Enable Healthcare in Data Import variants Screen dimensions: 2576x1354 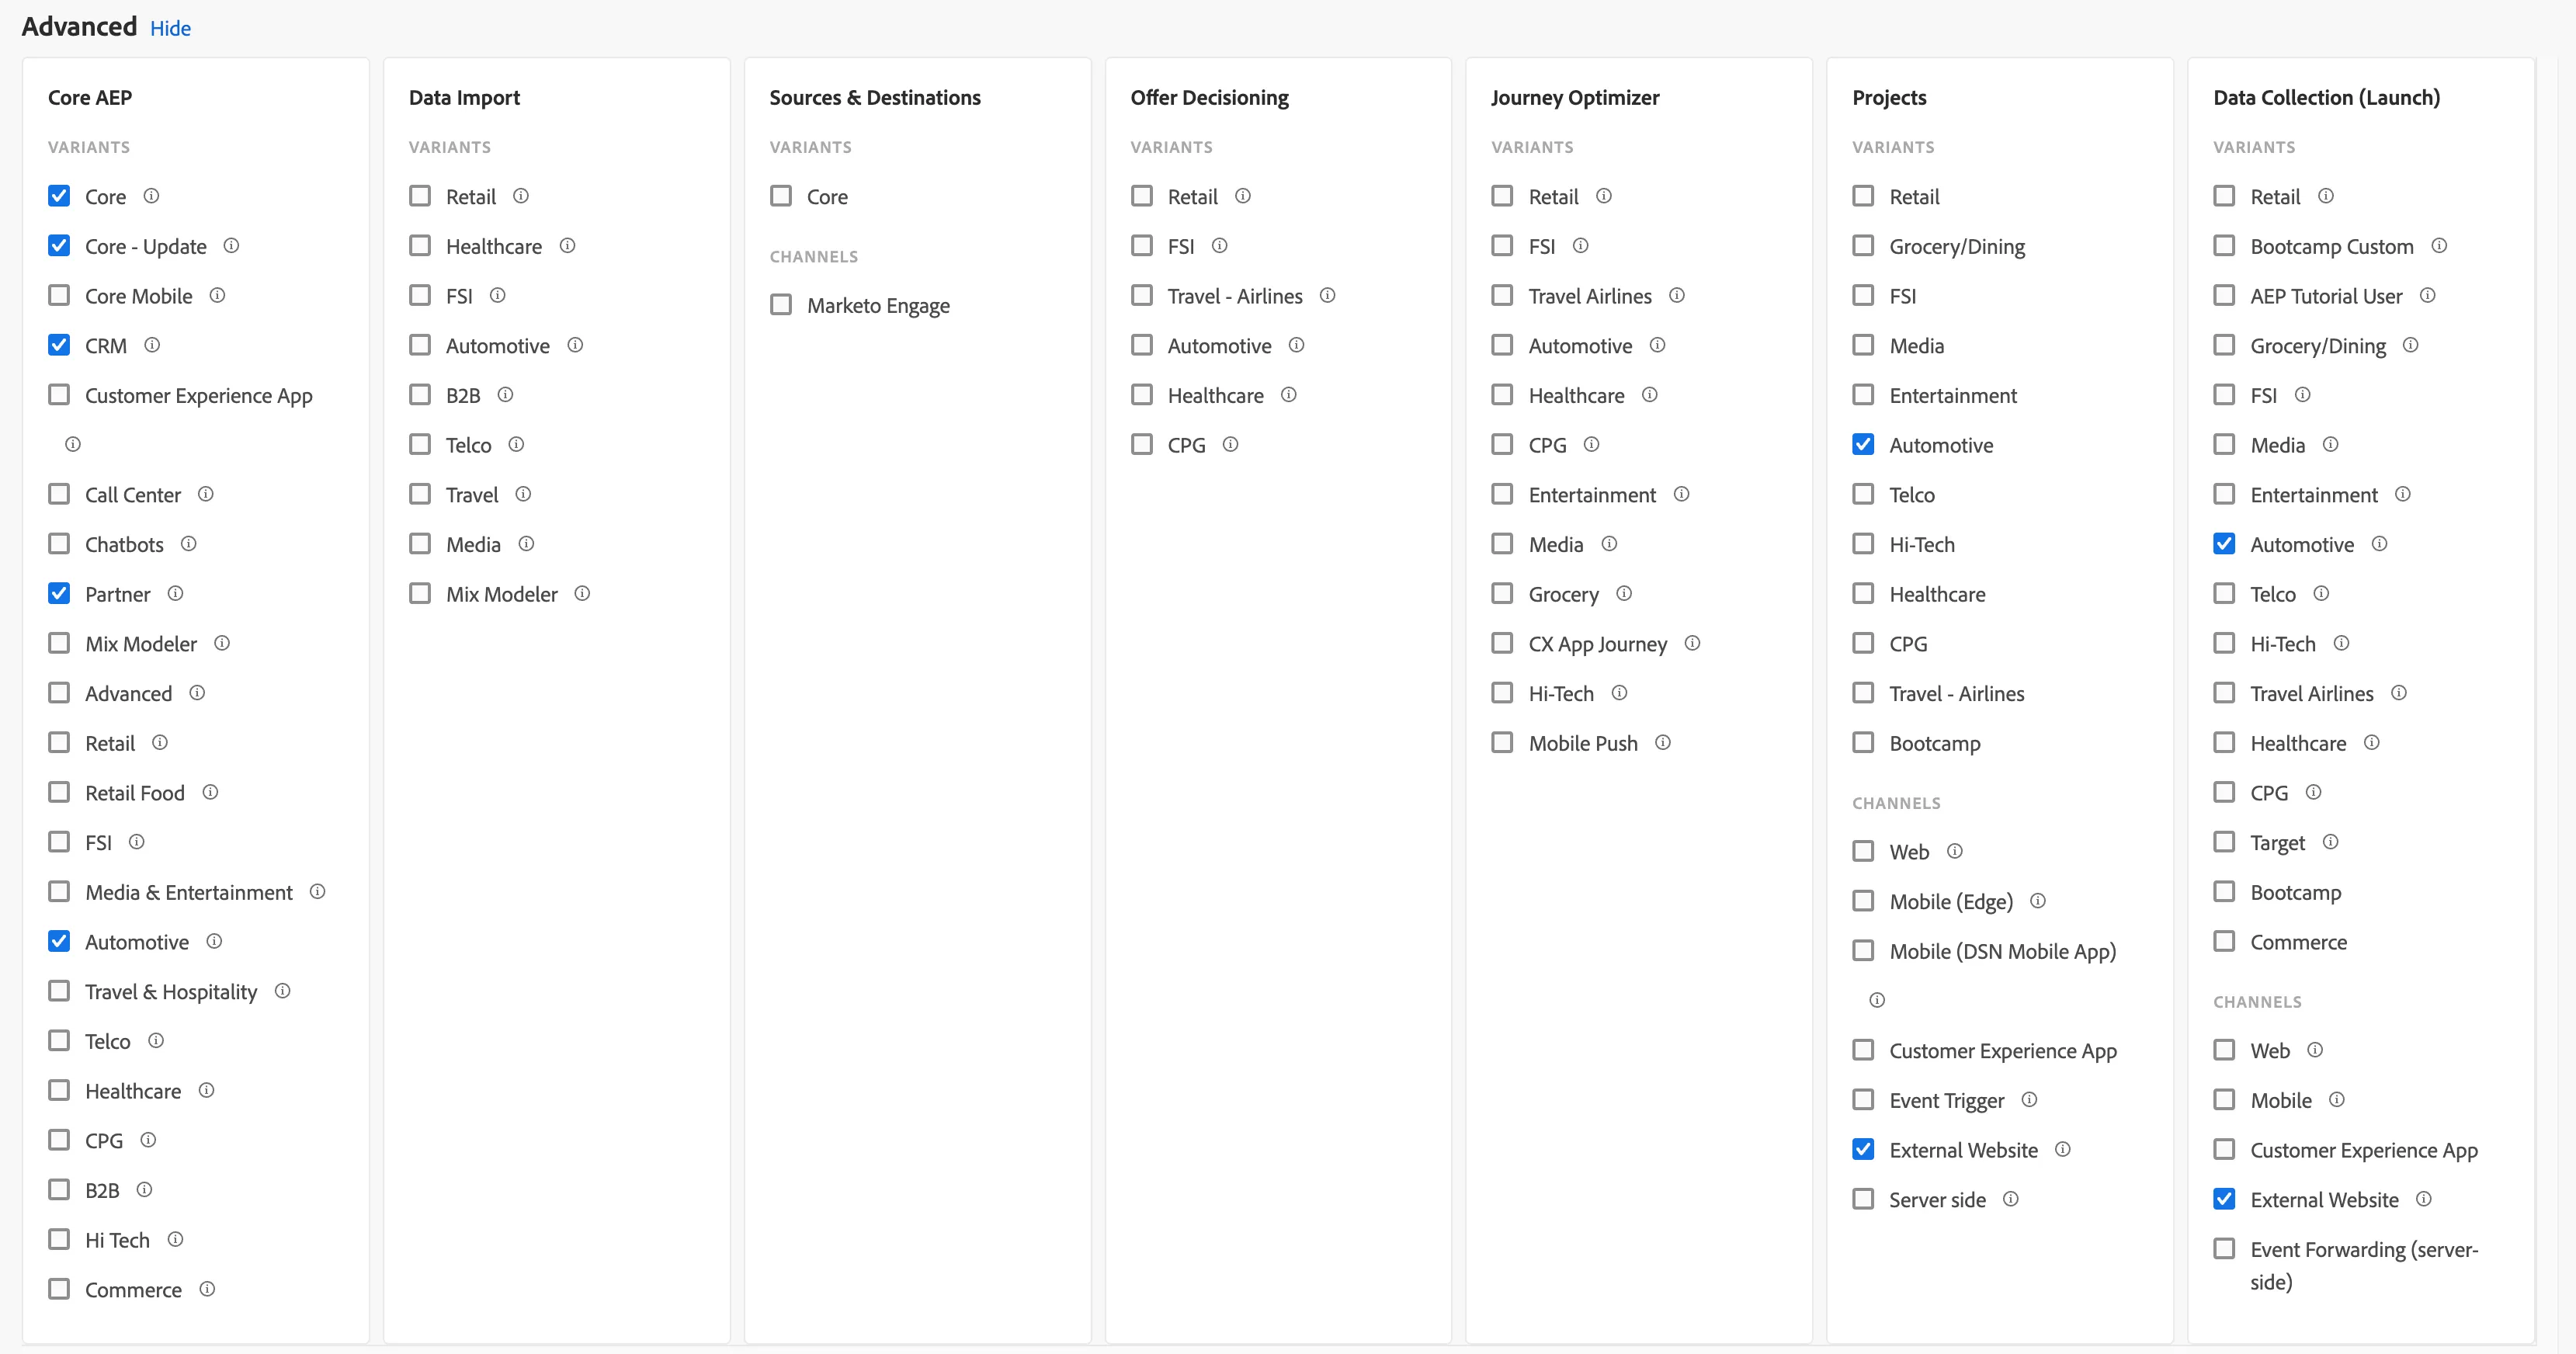(x=420, y=245)
